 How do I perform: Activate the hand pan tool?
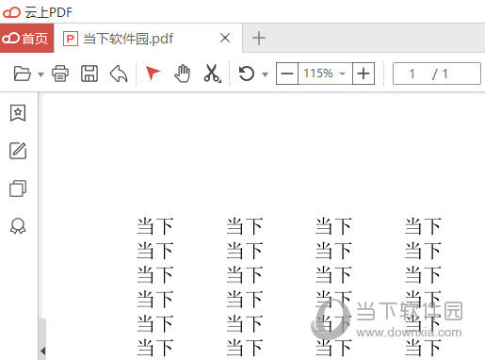click(182, 74)
